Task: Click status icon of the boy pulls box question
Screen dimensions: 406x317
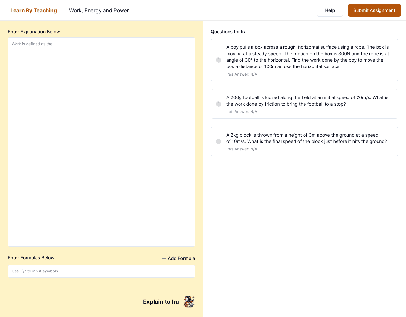Action: [x=219, y=60]
